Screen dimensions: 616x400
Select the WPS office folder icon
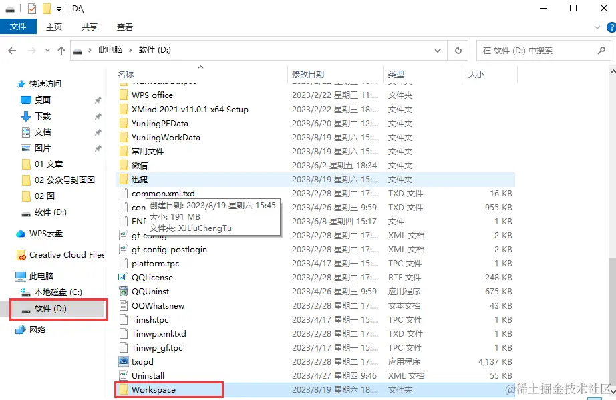pyautogui.click(x=124, y=95)
